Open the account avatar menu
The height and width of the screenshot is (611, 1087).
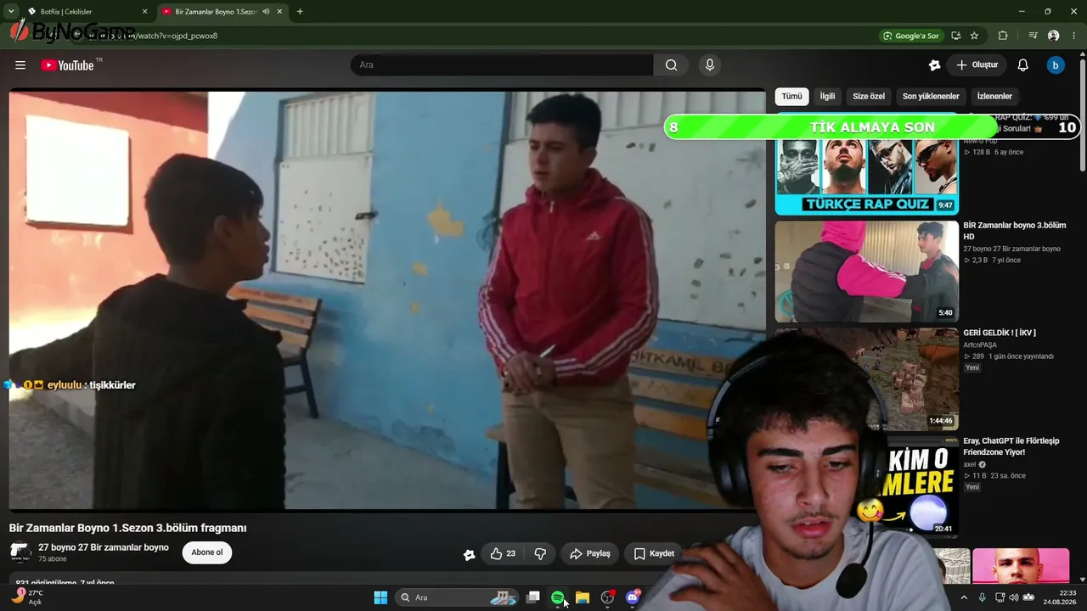point(1056,65)
